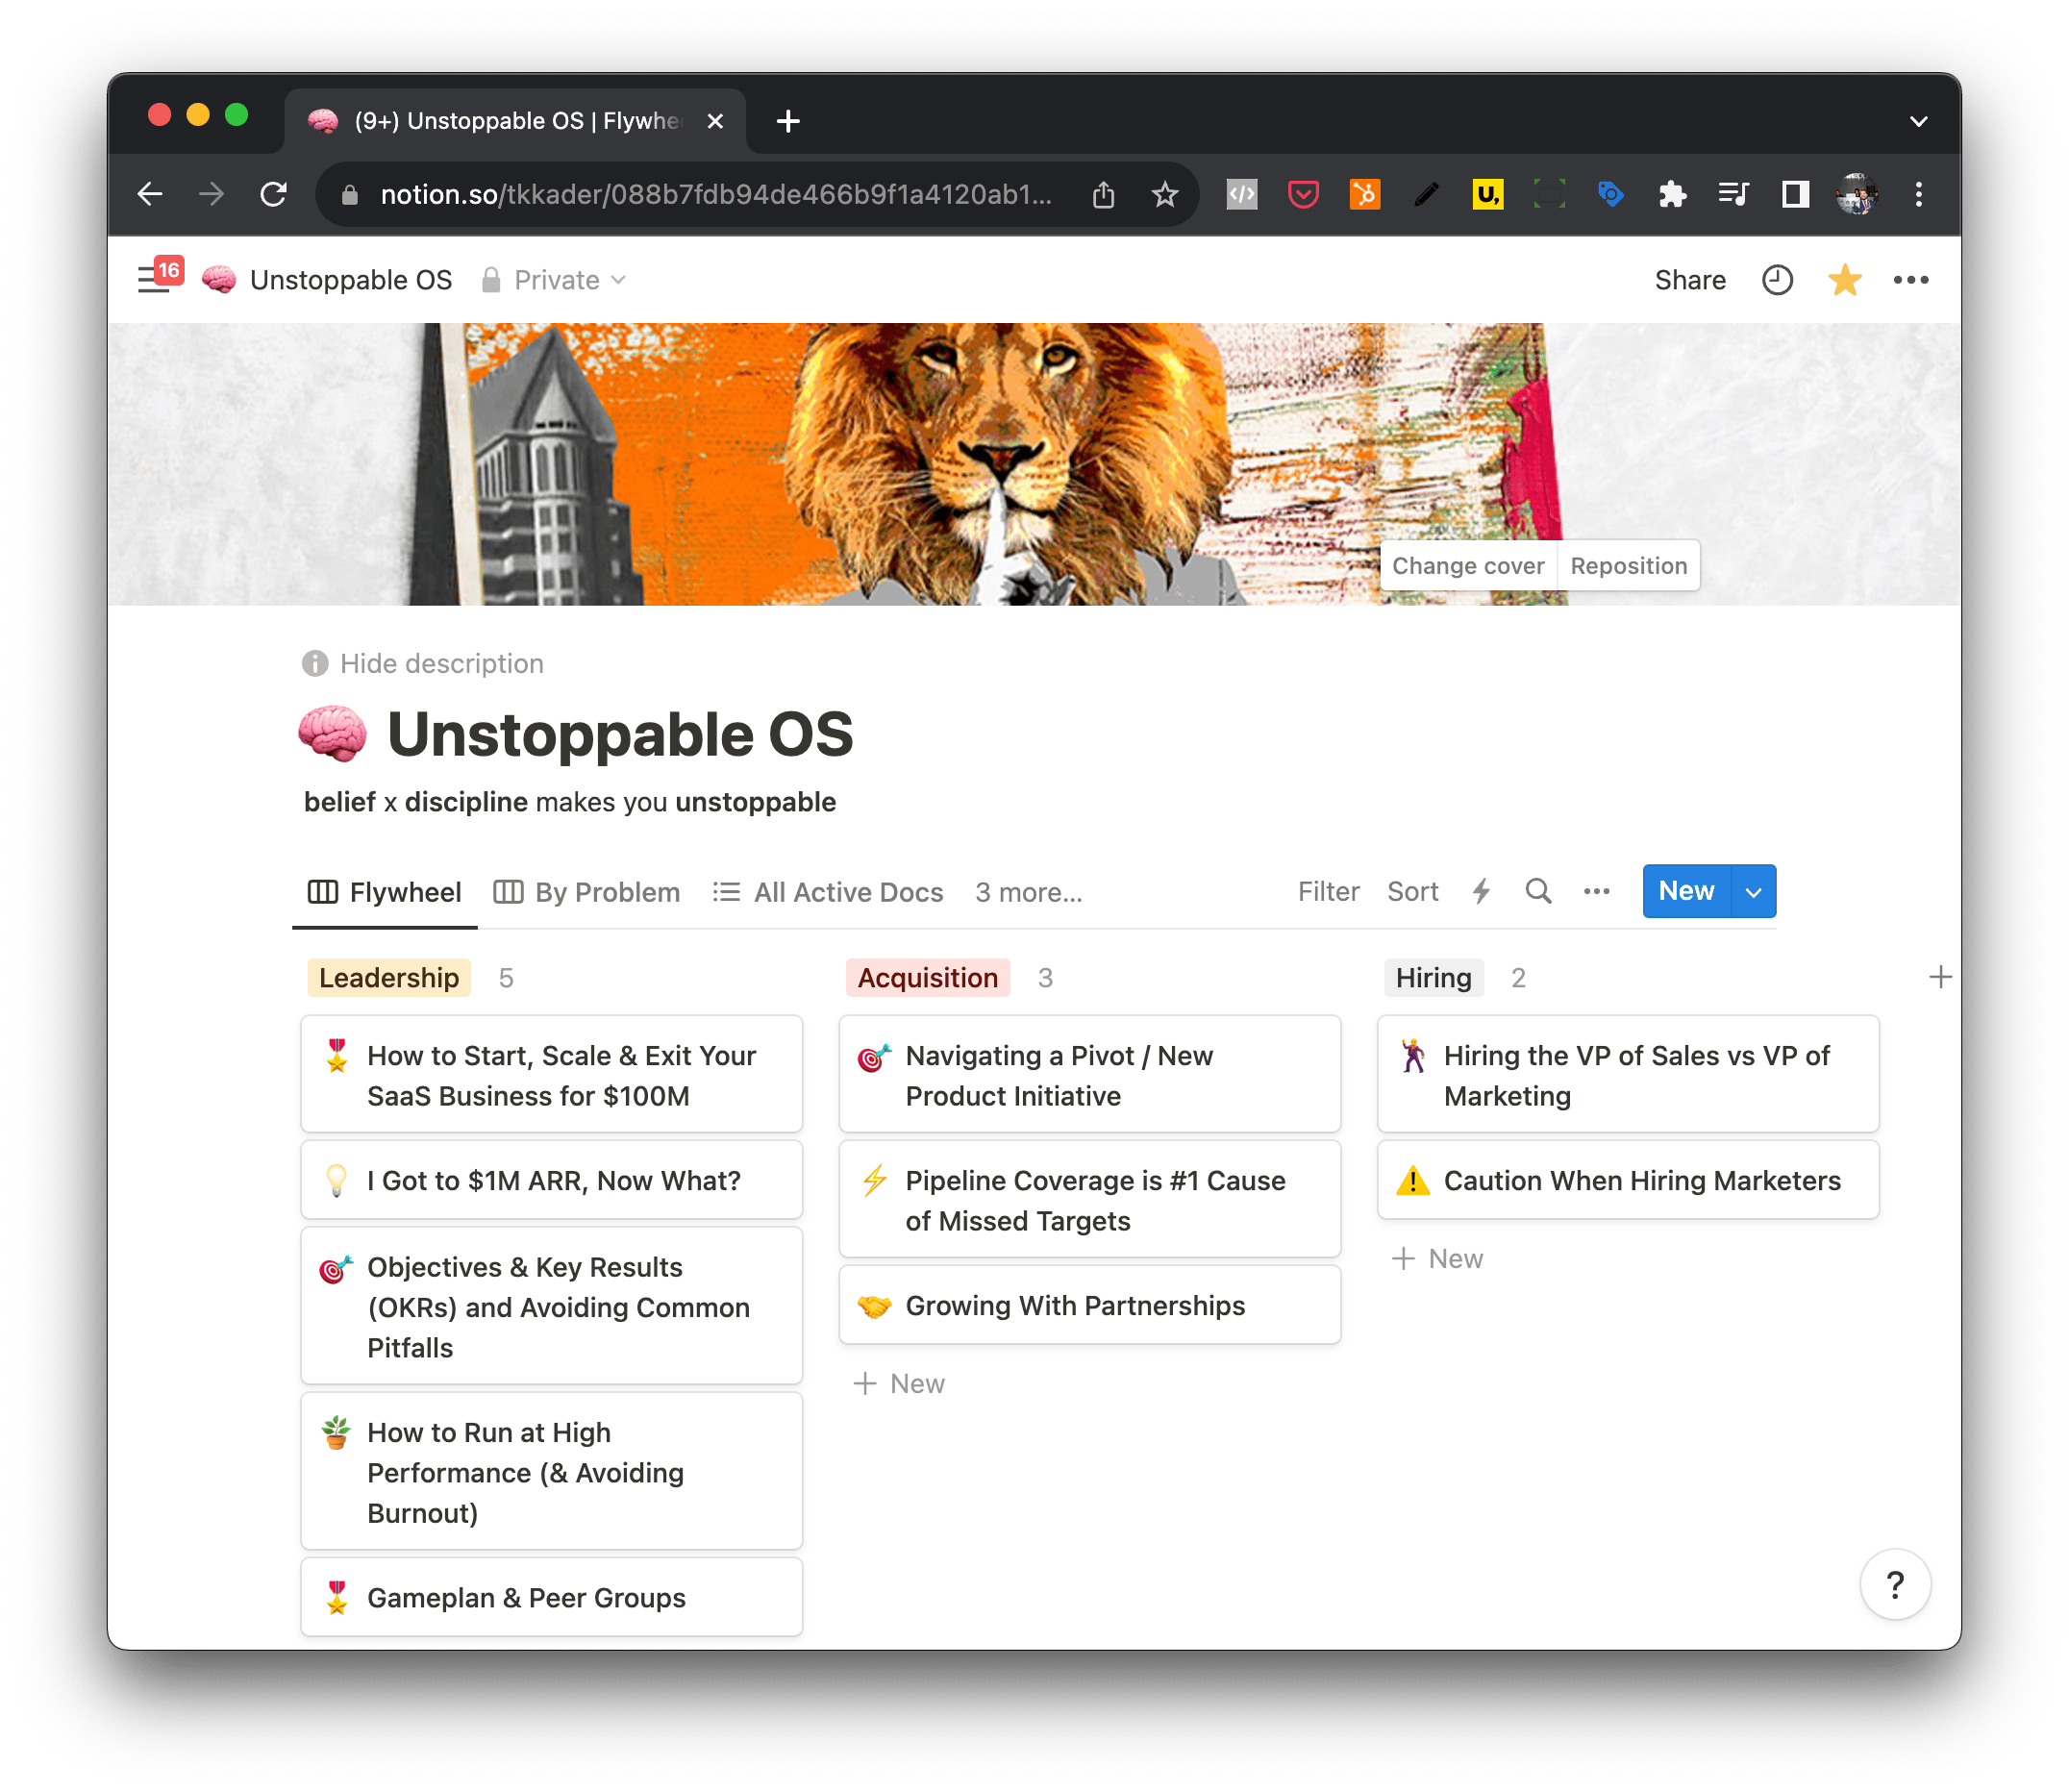Switch to the Flywheel view tab
Screen dimensions: 2069x1792
[385, 892]
